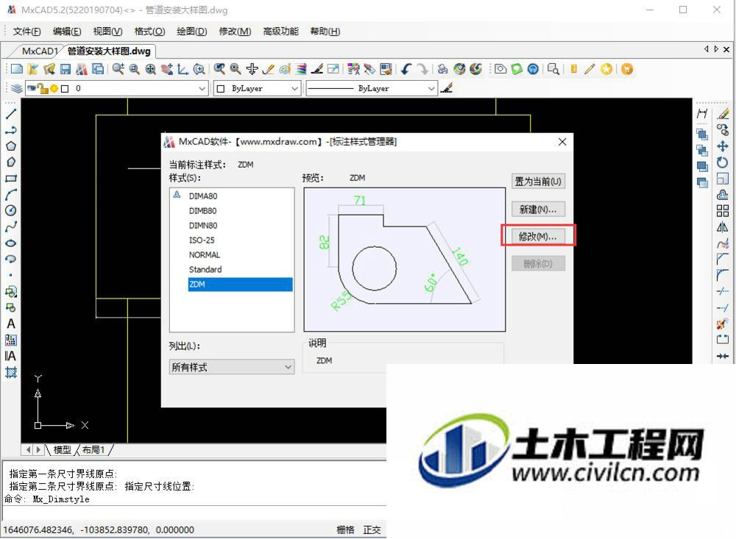The height and width of the screenshot is (539, 736).
Task: Select the Ellipse drawing tool
Action: coord(11,243)
